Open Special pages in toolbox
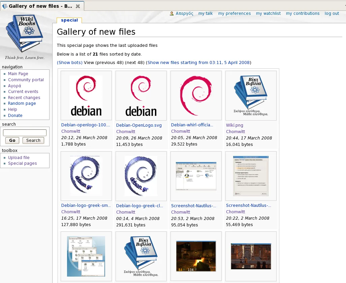The height and width of the screenshot is (283, 346). coord(23,163)
